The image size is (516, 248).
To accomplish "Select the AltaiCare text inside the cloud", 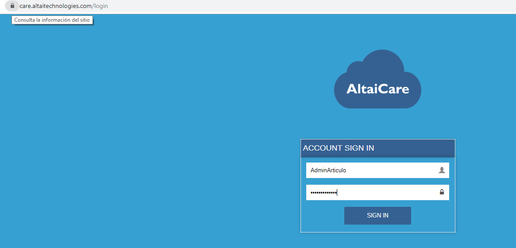I will [x=377, y=89].
